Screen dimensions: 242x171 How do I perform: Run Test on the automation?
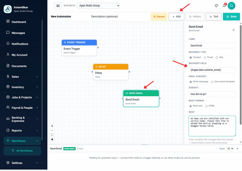tap(214, 17)
